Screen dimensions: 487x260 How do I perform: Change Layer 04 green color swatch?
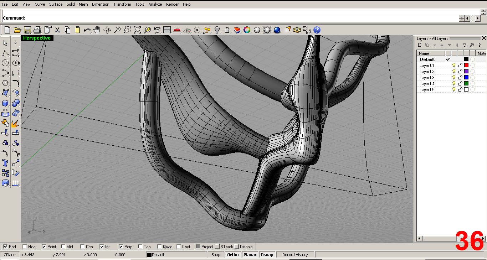[x=466, y=84]
